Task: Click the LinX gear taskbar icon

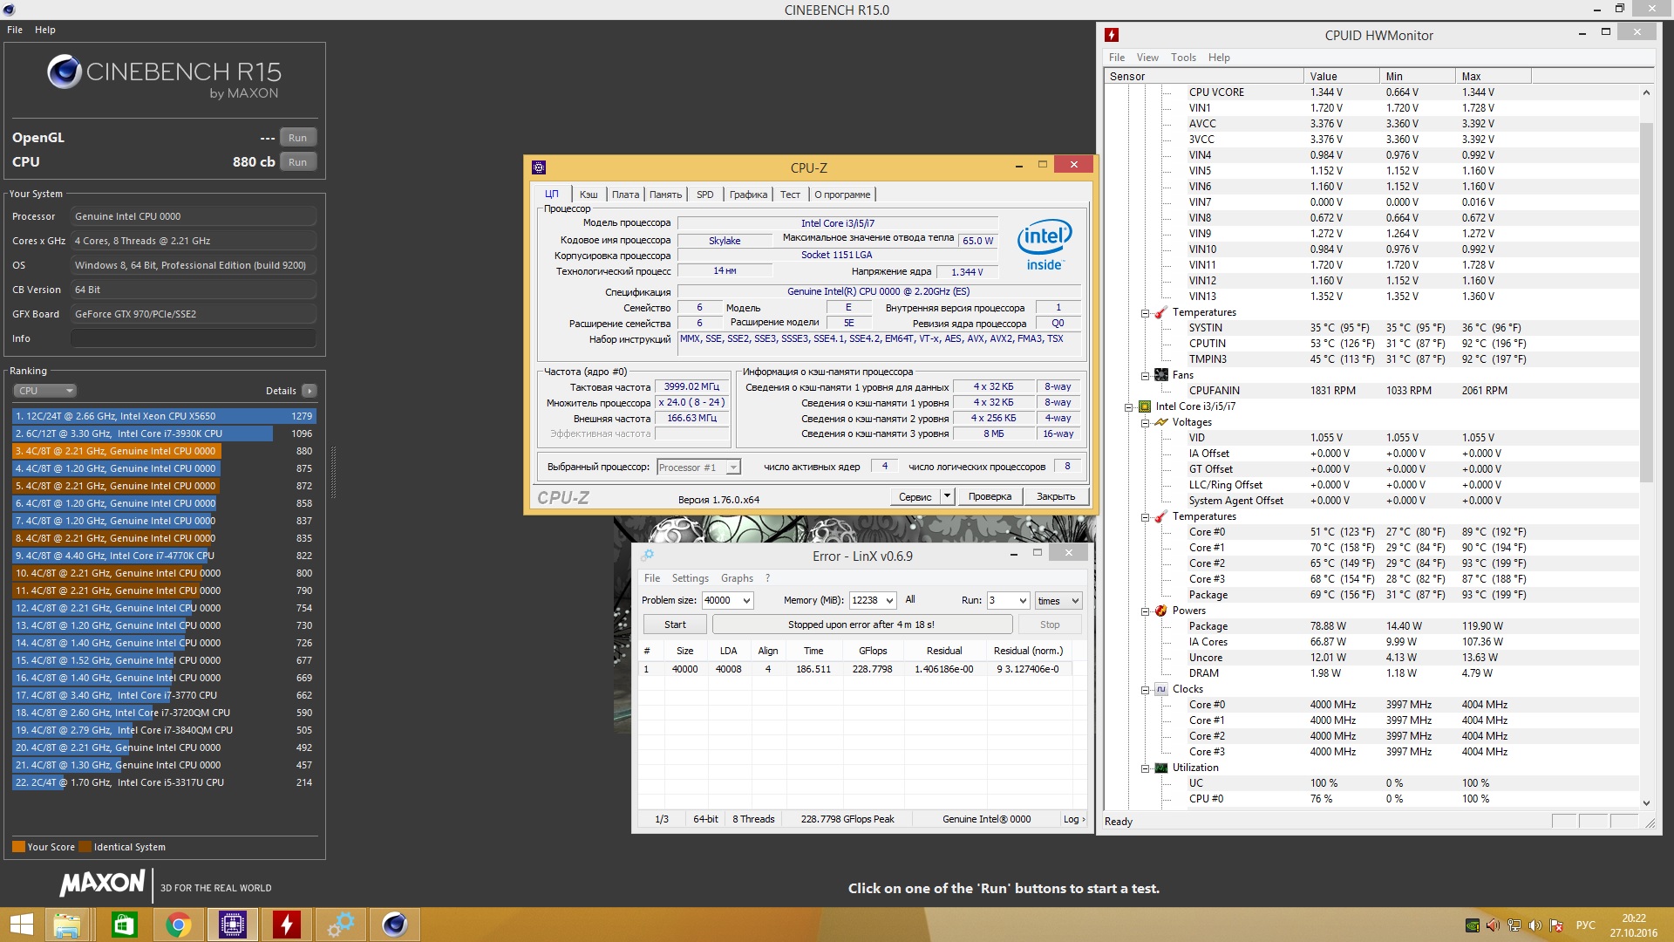Action: pos(340,925)
